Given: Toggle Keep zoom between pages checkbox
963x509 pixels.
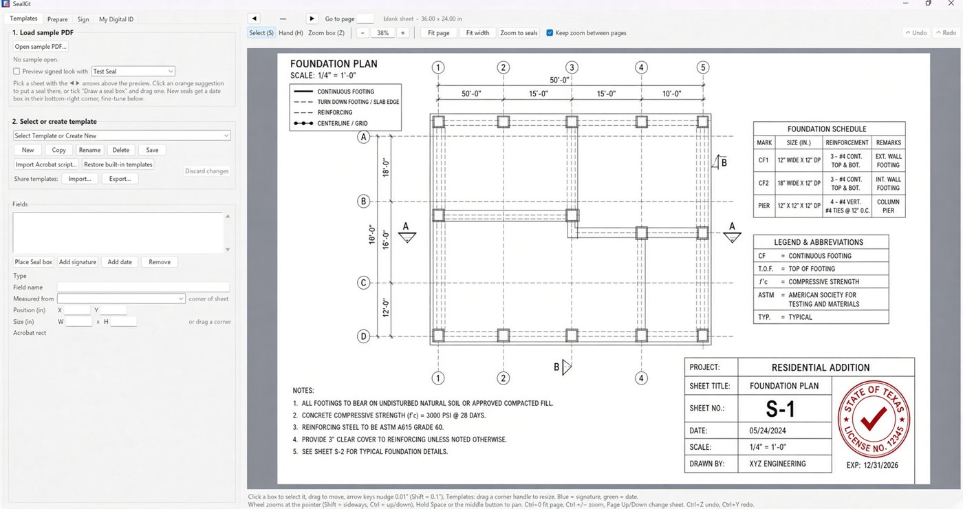Looking at the screenshot, I should [x=550, y=33].
